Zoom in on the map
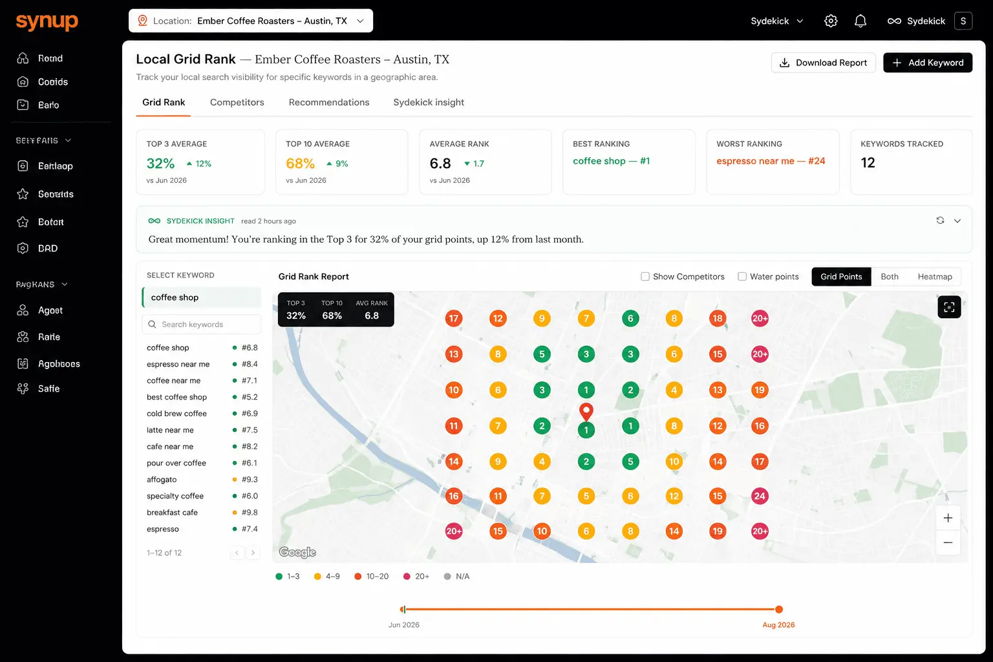Screen dimensions: 993x662 (948, 518)
